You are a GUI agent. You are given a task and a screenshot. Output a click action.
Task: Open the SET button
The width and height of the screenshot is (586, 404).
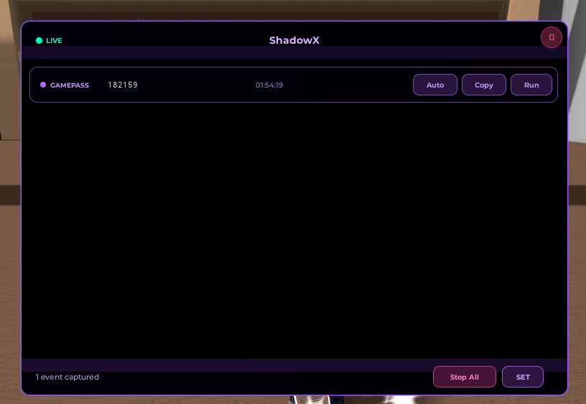[x=523, y=377]
